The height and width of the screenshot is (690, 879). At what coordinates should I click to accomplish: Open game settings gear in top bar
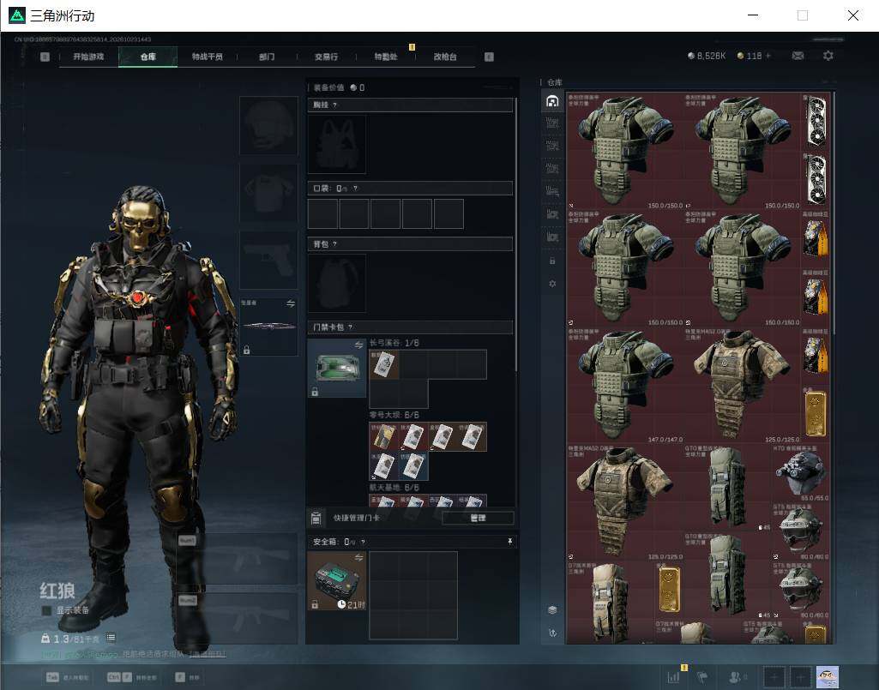[x=828, y=56]
